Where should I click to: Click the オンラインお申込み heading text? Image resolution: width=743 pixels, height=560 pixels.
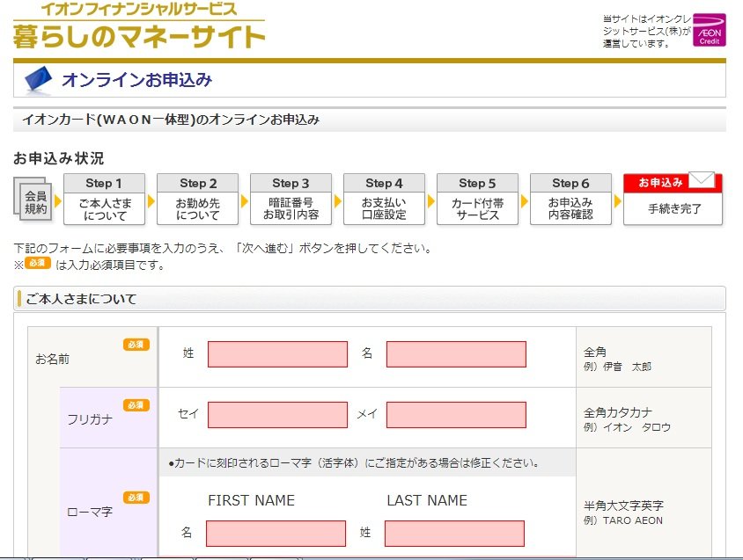tap(136, 80)
